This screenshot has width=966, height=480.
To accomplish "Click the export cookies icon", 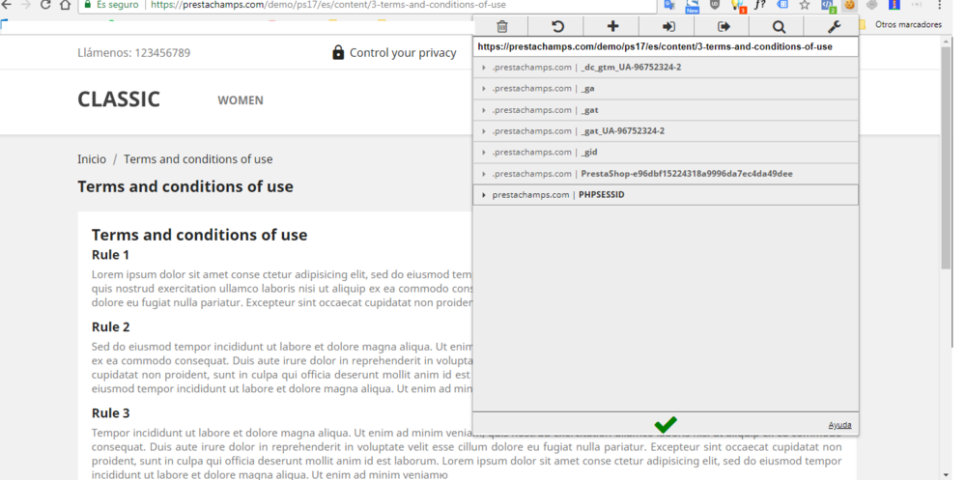I will pos(724,26).
